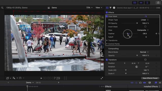The height and width of the screenshot is (91, 162).
Task: Toggle the timeline layout icon in the top bar
Action: click(x=141, y=3)
